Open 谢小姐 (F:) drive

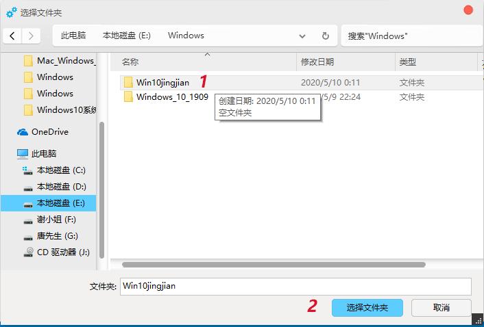click(56, 220)
